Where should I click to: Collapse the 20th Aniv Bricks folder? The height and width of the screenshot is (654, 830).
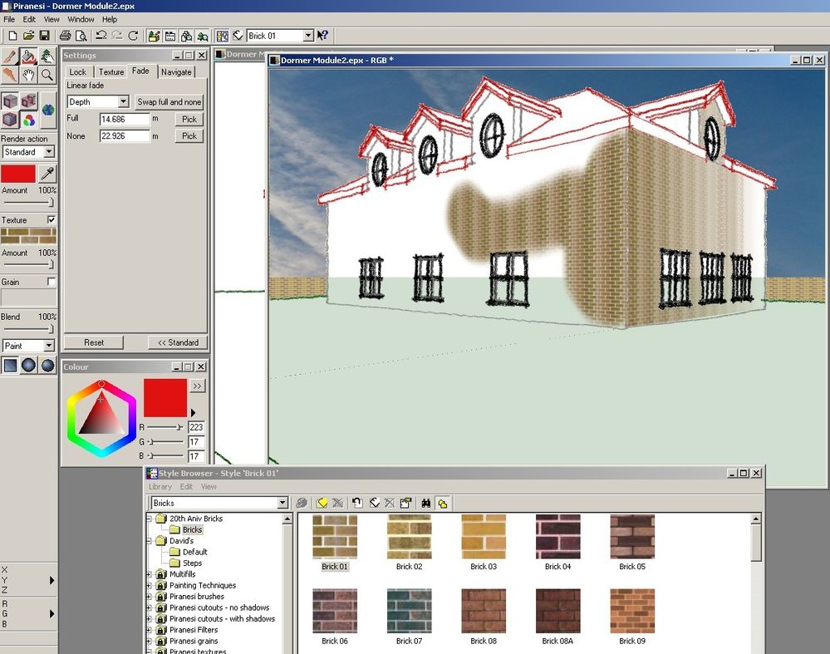[150, 519]
